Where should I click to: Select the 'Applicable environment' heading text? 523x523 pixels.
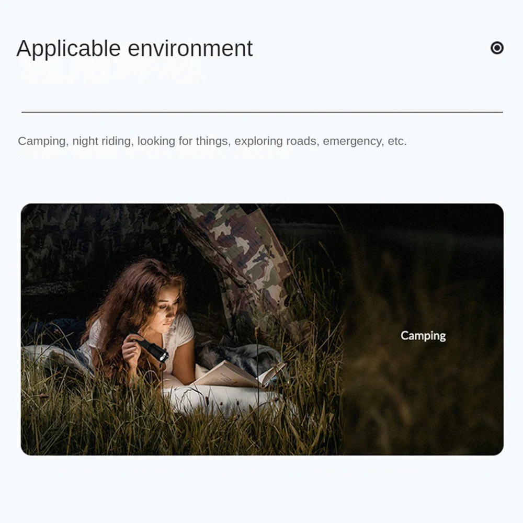(x=134, y=49)
